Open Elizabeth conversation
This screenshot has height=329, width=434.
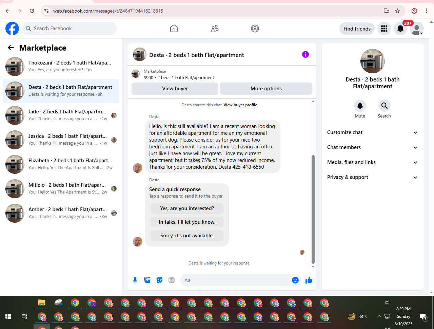click(61, 164)
